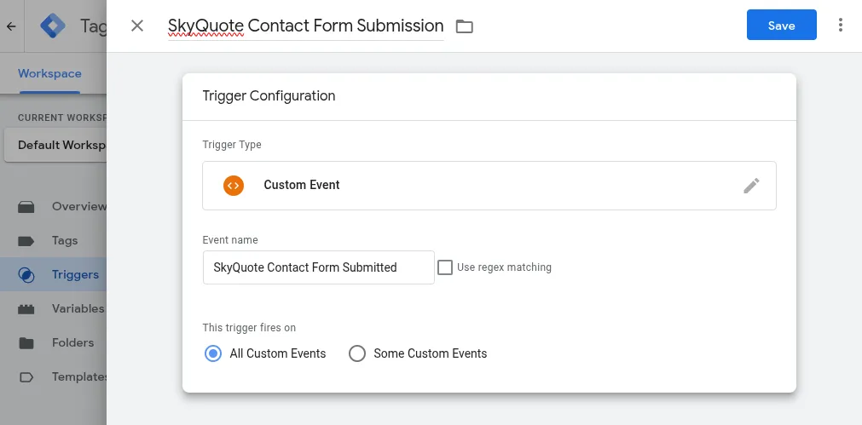Click the pencil edit icon for Trigger Type
The width and height of the screenshot is (862, 425).
tap(751, 186)
